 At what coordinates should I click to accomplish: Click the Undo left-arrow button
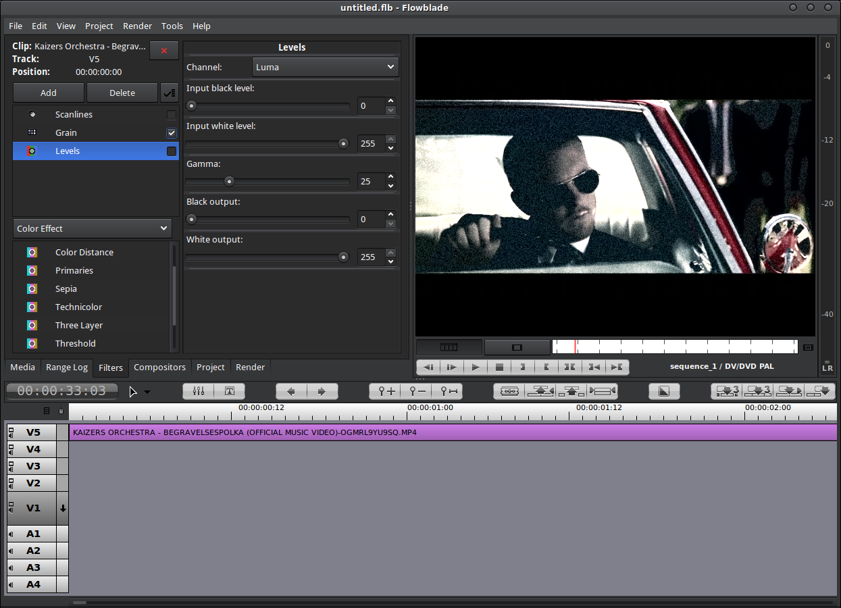(291, 391)
